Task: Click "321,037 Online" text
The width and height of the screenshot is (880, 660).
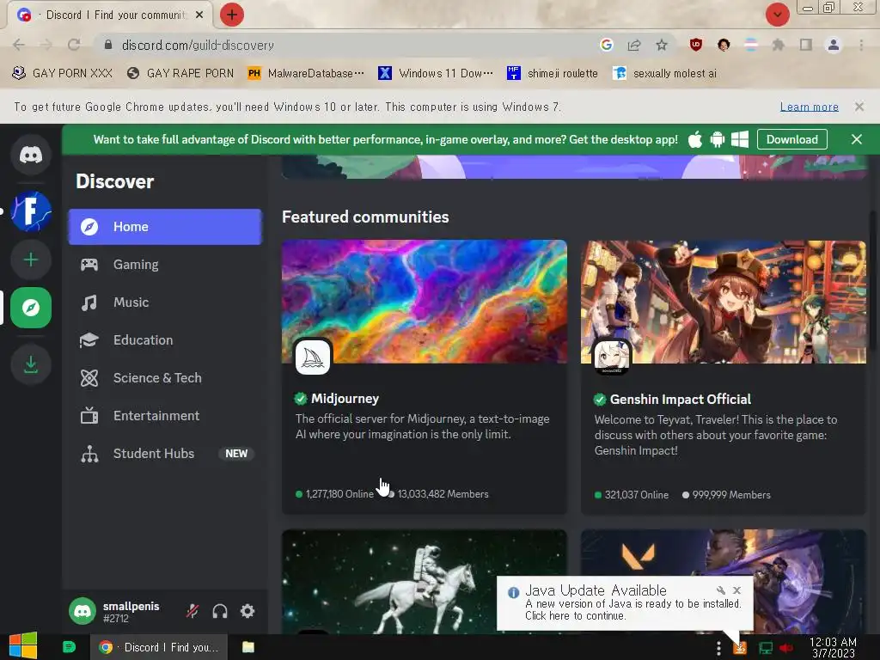Action: pos(637,495)
